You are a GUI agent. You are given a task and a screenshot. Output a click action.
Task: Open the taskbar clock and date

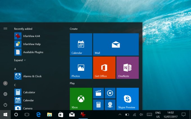(x=170, y=115)
